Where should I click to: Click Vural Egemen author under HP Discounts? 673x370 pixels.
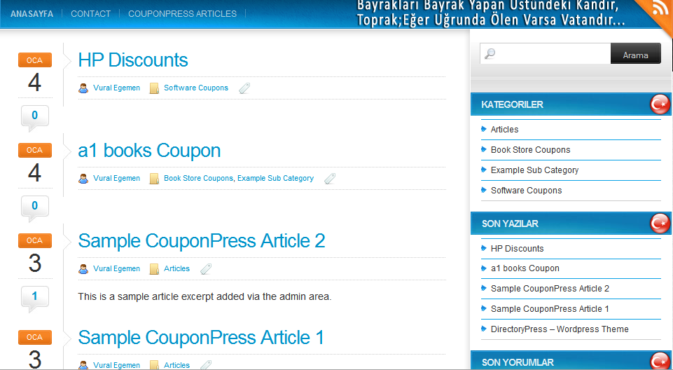coord(116,88)
